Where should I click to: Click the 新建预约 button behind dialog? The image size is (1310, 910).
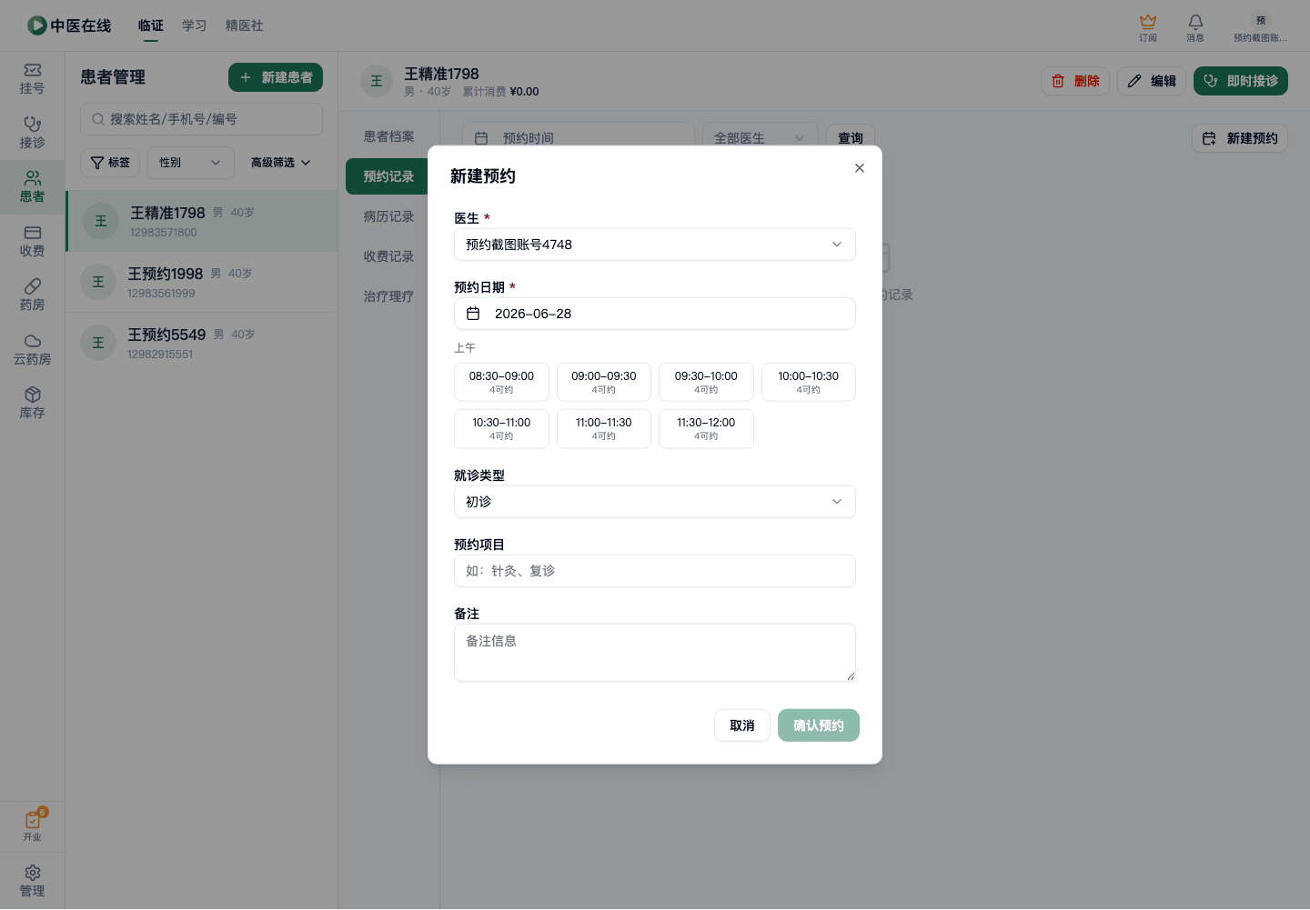pyautogui.click(x=1240, y=138)
